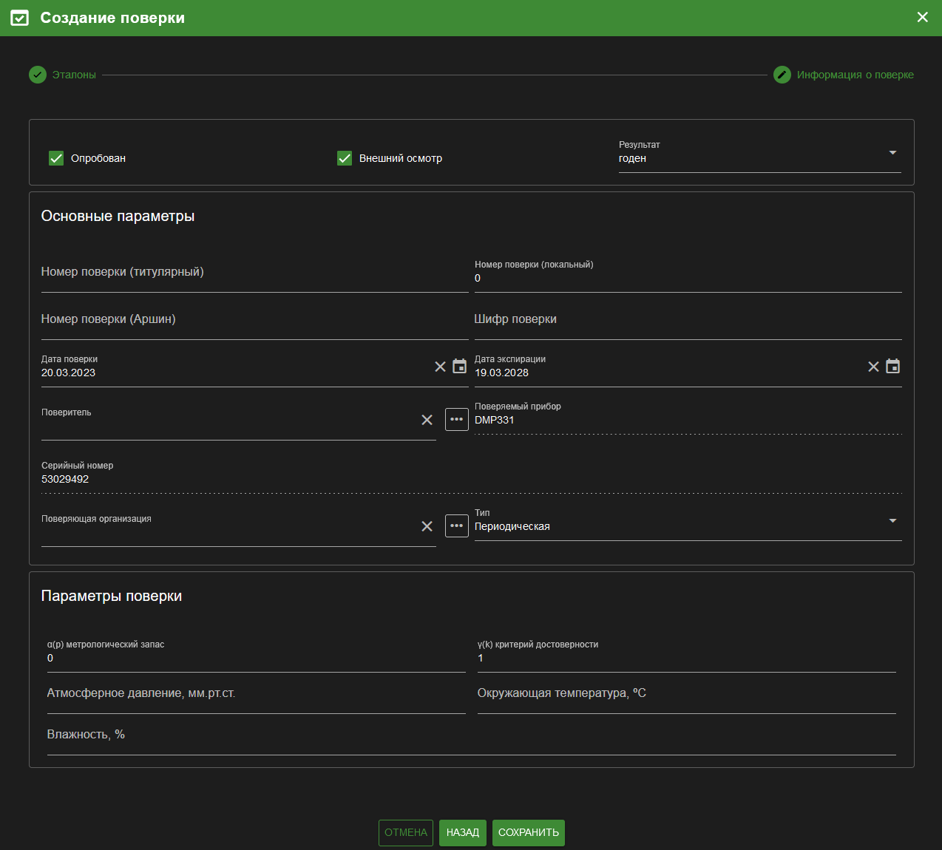The width and height of the screenshot is (942, 850).
Task: Uncheck the Опробован checkbox
Action: pos(56,158)
